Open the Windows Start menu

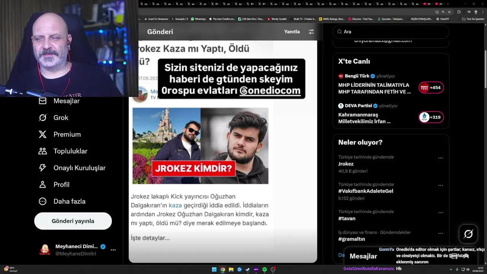click(214, 269)
